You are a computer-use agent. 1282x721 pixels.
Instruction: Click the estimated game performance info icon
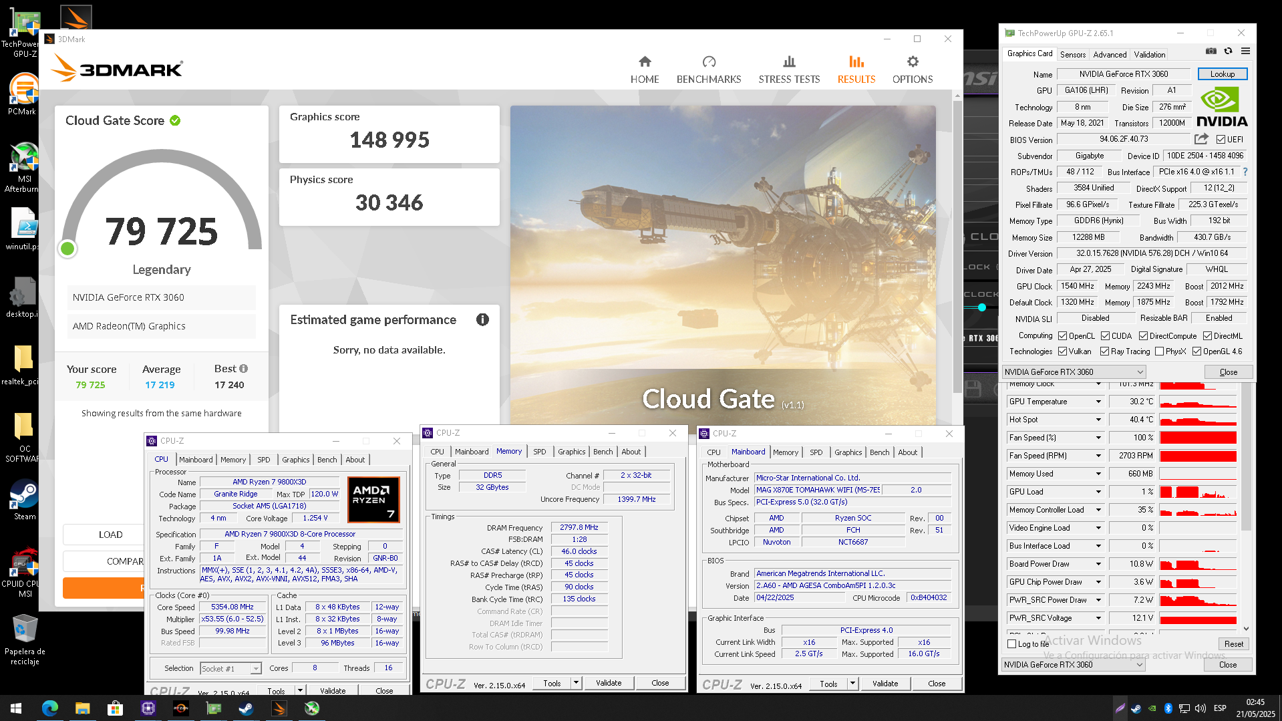(x=482, y=319)
